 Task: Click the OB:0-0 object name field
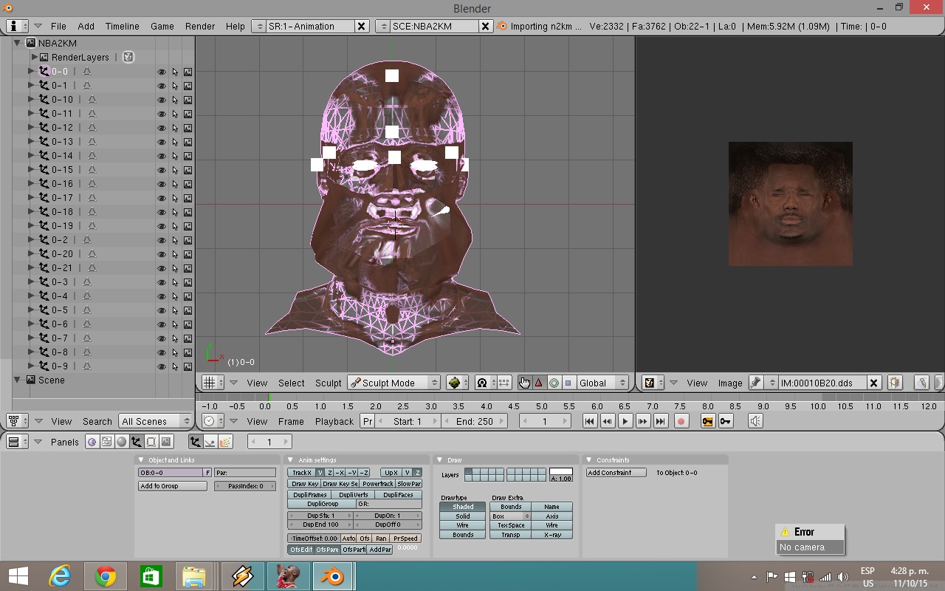tap(171, 473)
